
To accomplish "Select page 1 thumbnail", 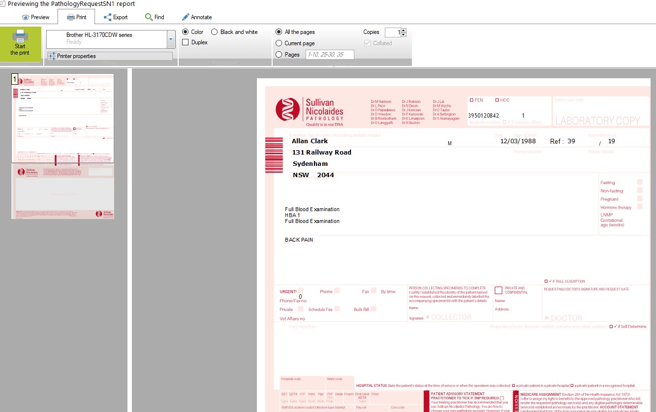I will coord(62,118).
